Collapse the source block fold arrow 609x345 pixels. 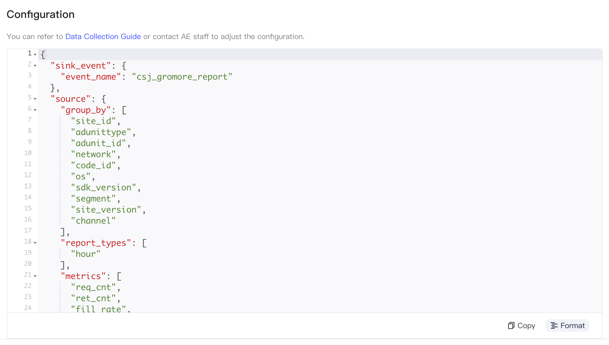tap(35, 99)
